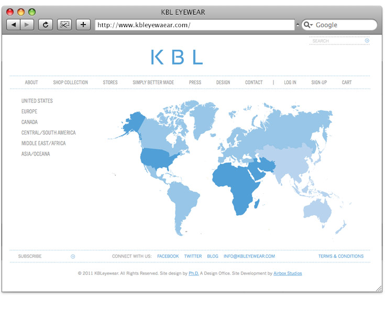The image size is (385, 310).
Task: Click the browser back arrow button
Action: (14, 25)
